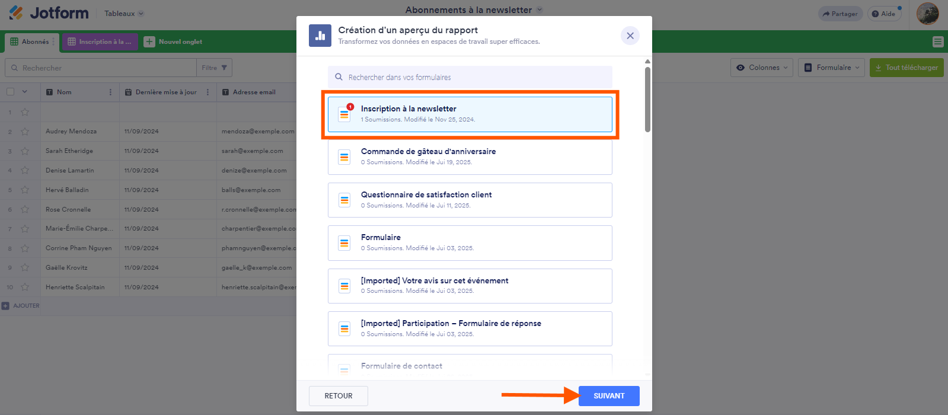Open the user profile avatar

pyautogui.click(x=927, y=14)
